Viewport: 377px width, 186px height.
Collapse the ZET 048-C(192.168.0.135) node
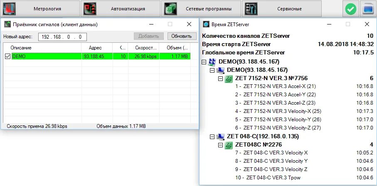[212, 137]
